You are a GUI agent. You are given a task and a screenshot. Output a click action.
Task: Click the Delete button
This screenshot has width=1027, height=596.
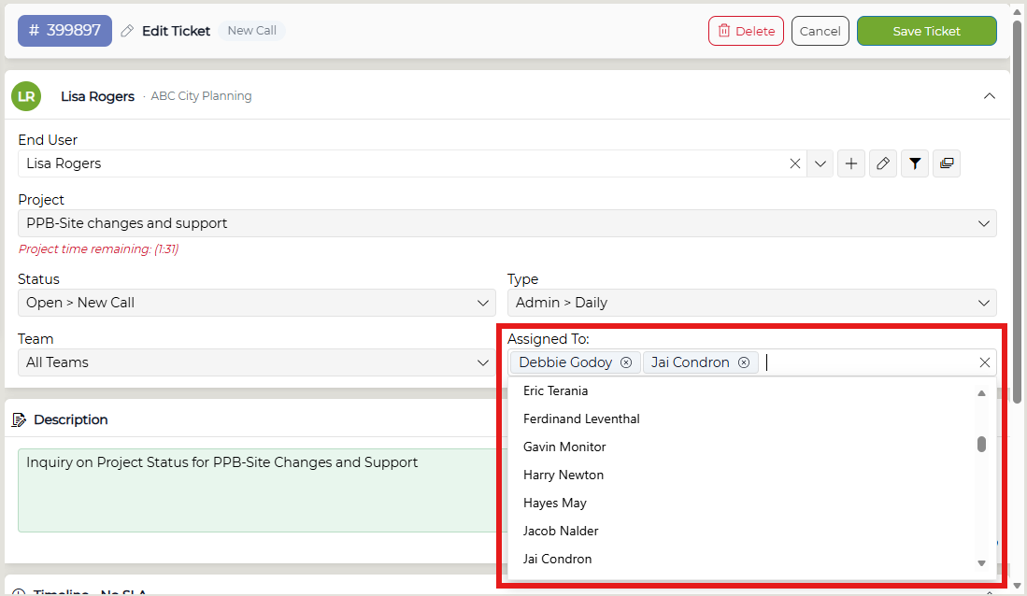click(x=746, y=31)
